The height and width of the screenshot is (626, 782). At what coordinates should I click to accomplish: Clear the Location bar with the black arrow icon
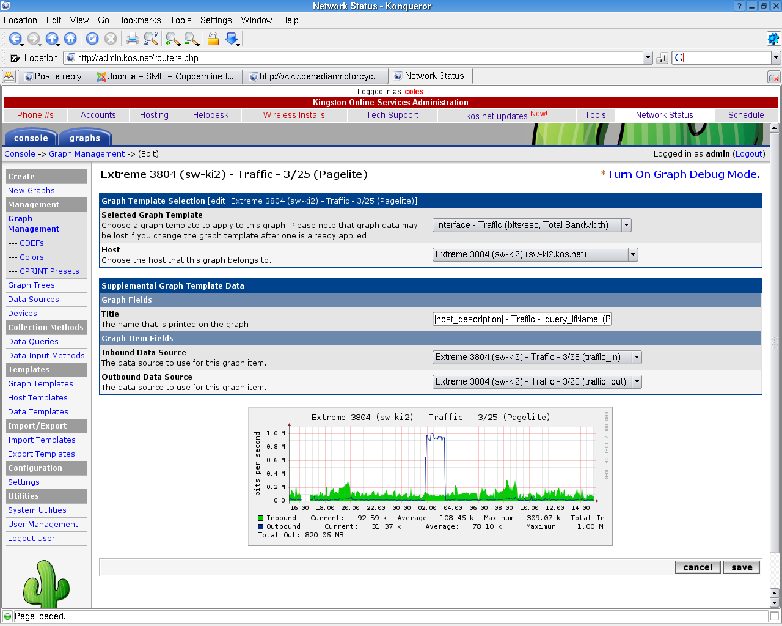[15, 58]
